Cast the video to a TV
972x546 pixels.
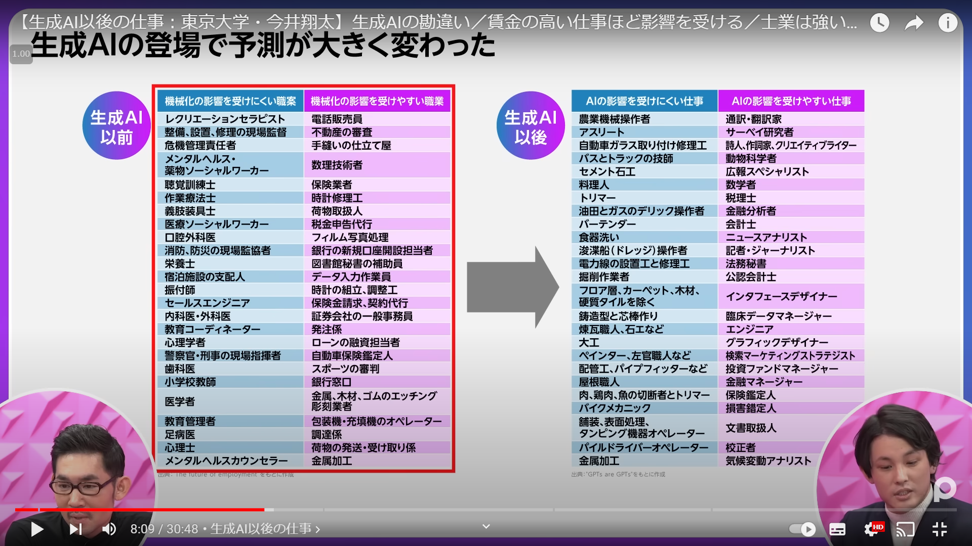pyautogui.click(x=905, y=529)
